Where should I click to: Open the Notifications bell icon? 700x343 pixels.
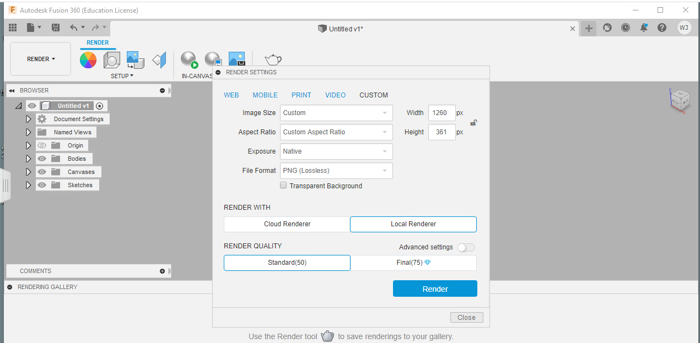pyautogui.click(x=644, y=28)
